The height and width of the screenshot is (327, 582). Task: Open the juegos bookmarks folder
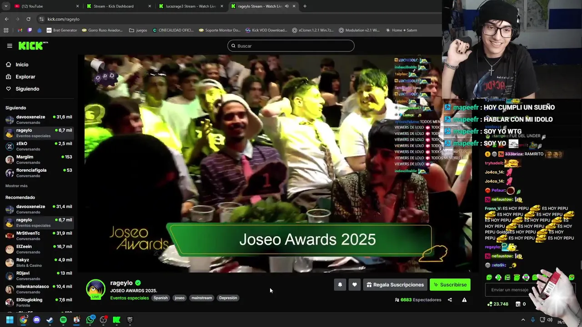pyautogui.click(x=138, y=30)
